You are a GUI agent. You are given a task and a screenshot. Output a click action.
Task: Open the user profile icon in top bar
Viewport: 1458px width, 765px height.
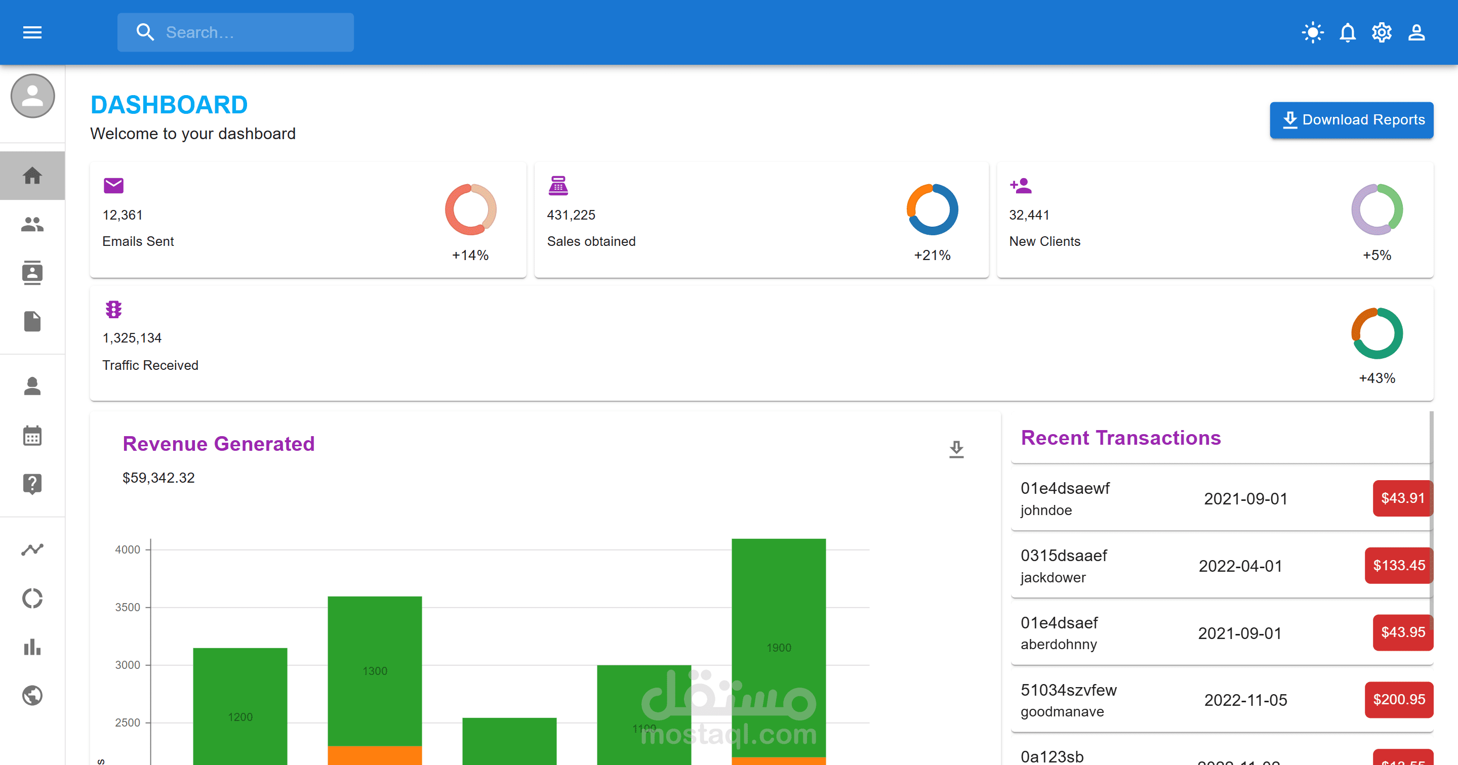pyautogui.click(x=1416, y=32)
